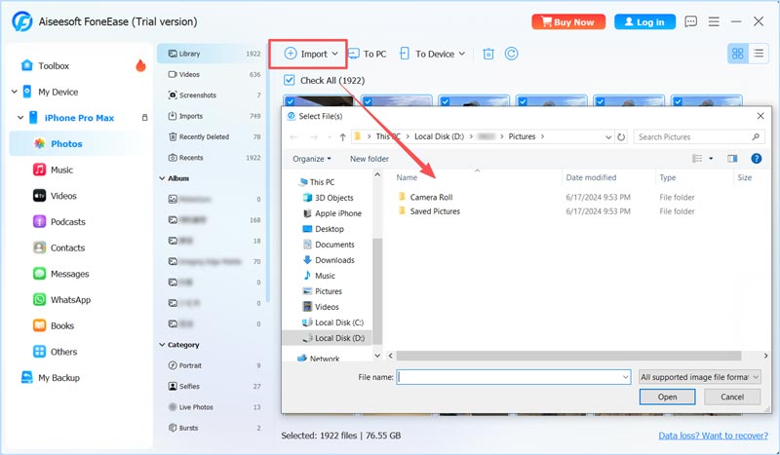The width and height of the screenshot is (780, 455).
Task: Open File name history dropdown
Action: 625,377
